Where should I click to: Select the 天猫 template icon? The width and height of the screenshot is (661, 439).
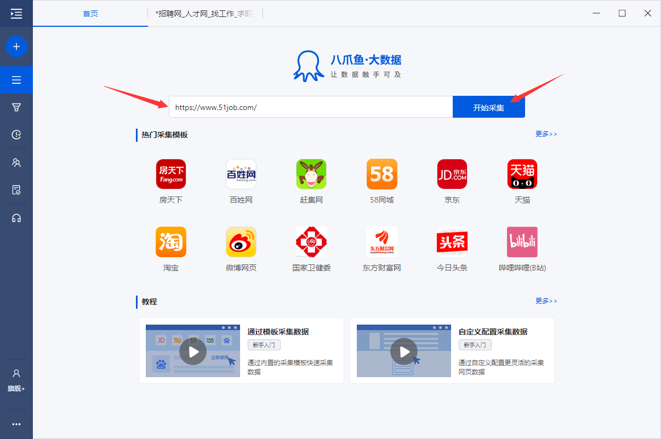click(522, 174)
